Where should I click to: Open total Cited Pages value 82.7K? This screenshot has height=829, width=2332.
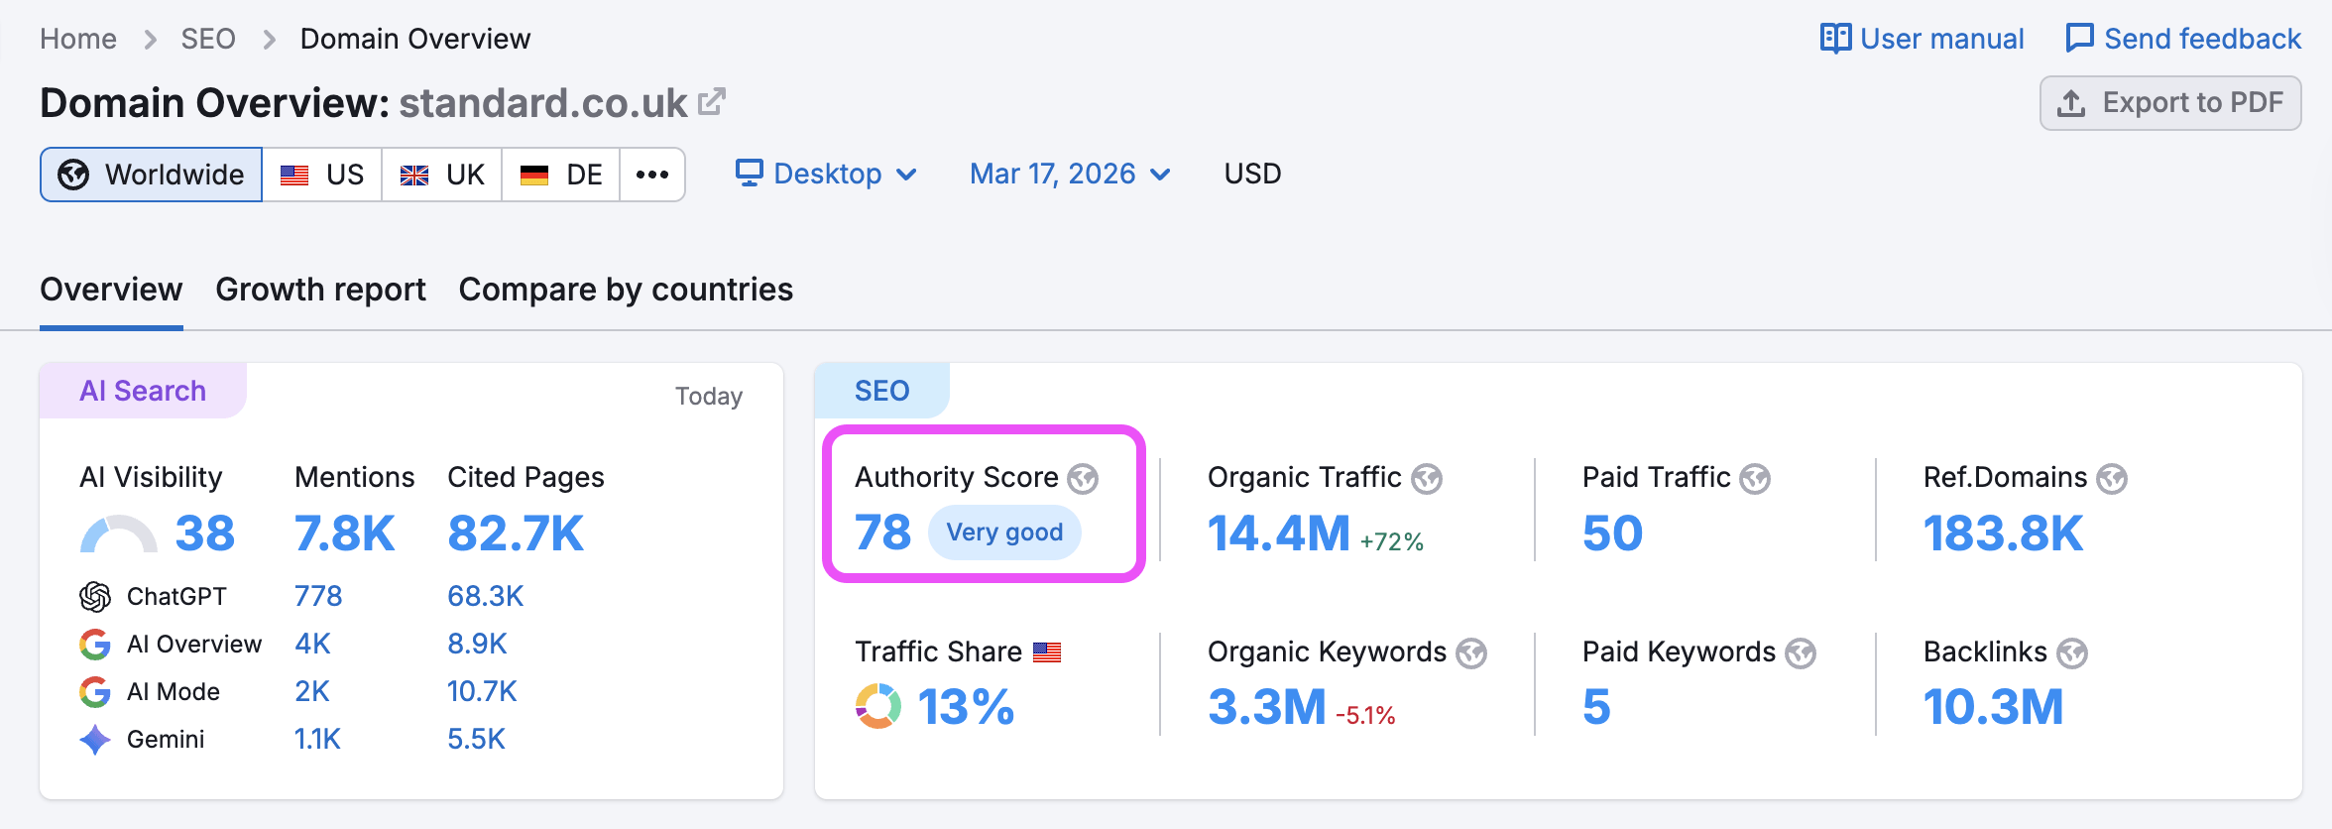point(516,533)
